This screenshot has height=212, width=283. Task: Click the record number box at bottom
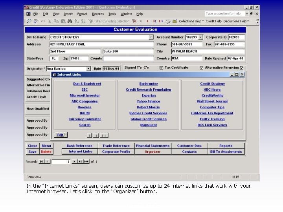(61, 162)
